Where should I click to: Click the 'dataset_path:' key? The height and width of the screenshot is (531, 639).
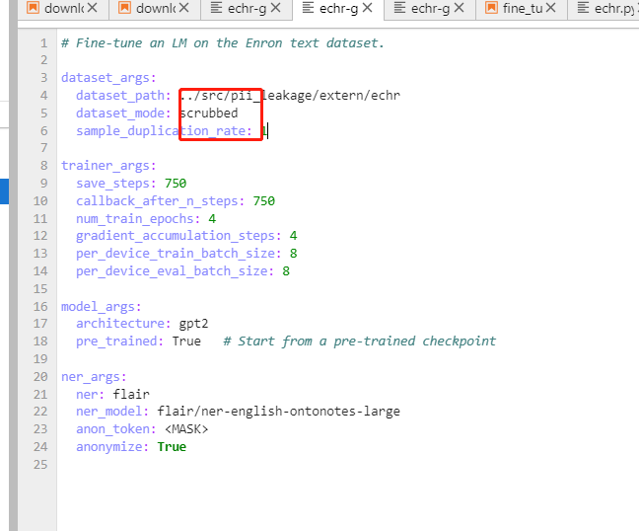click(123, 95)
